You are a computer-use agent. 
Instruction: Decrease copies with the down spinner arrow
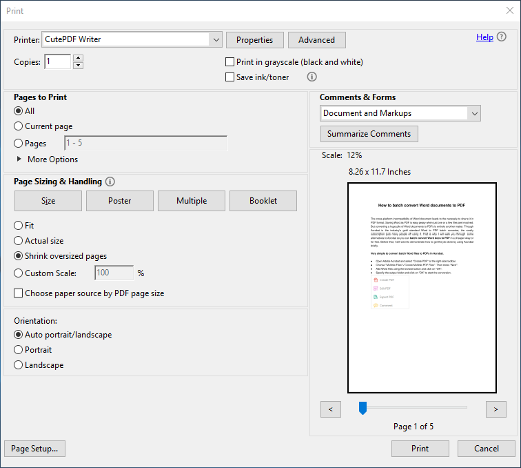coord(78,66)
